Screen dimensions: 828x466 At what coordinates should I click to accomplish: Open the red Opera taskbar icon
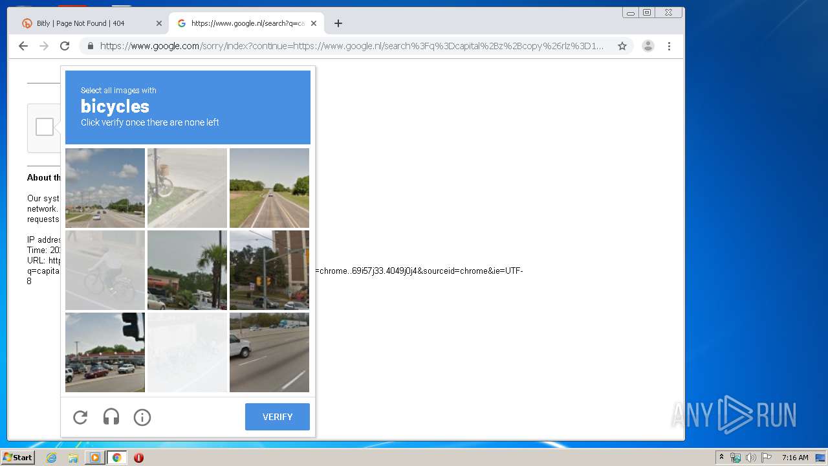click(x=138, y=458)
